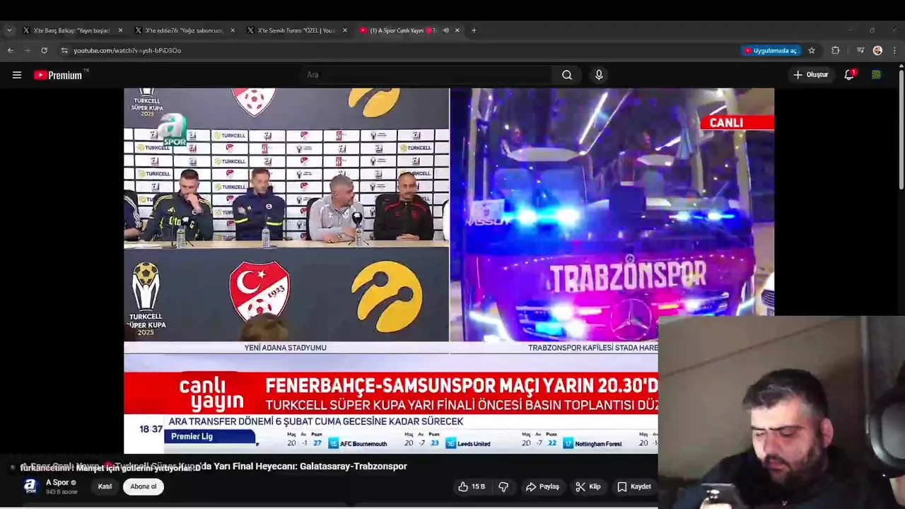Screen dimensions: 905x509
Task: Open the media control icon in the toolbar
Action: [860, 50]
